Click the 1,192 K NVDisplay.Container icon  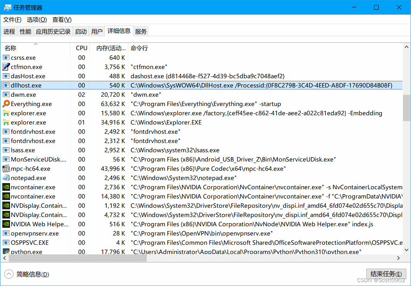(6, 205)
